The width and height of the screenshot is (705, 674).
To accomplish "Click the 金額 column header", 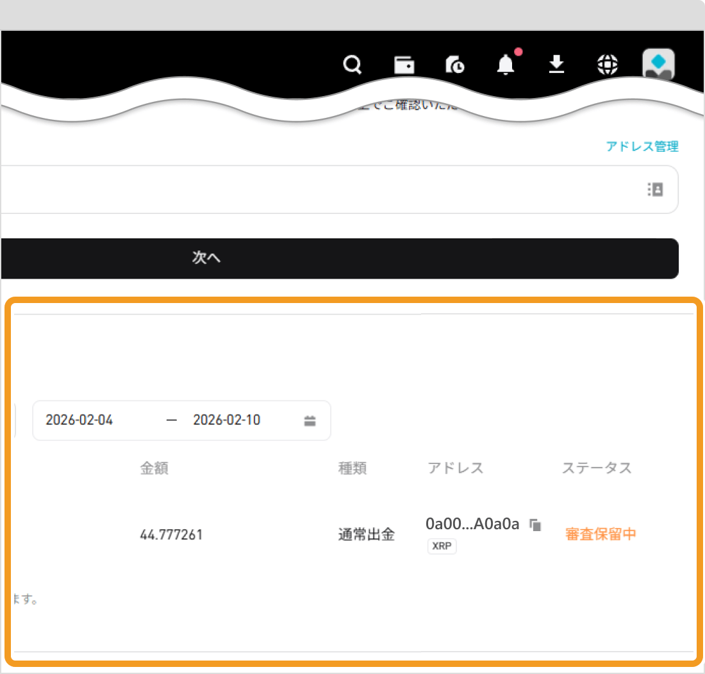I will pyautogui.click(x=154, y=468).
